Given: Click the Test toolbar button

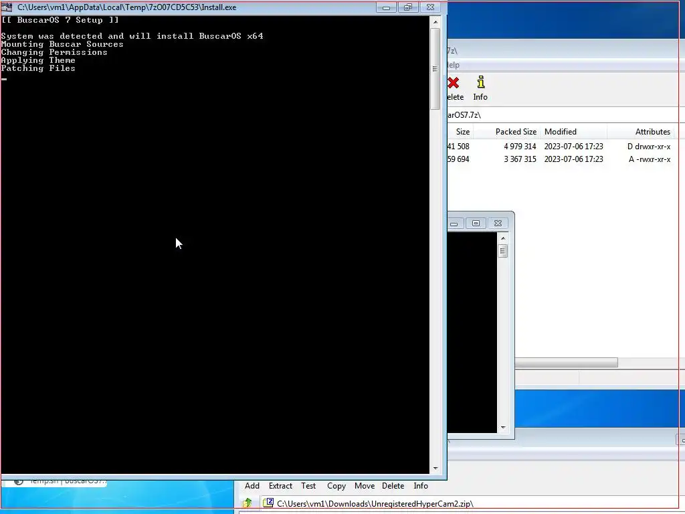Looking at the screenshot, I should (308, 486).
